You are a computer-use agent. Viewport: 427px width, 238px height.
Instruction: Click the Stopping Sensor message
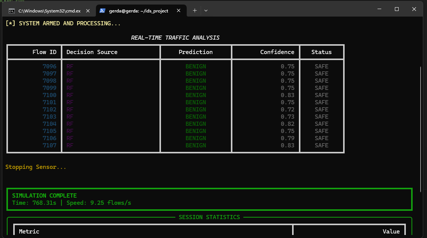coord(36,167)
